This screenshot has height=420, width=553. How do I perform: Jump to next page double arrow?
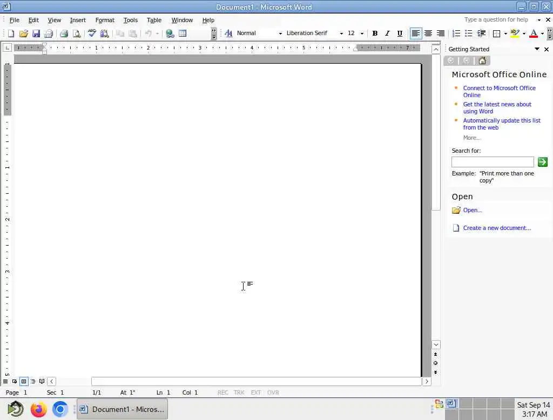pos(436,372)
